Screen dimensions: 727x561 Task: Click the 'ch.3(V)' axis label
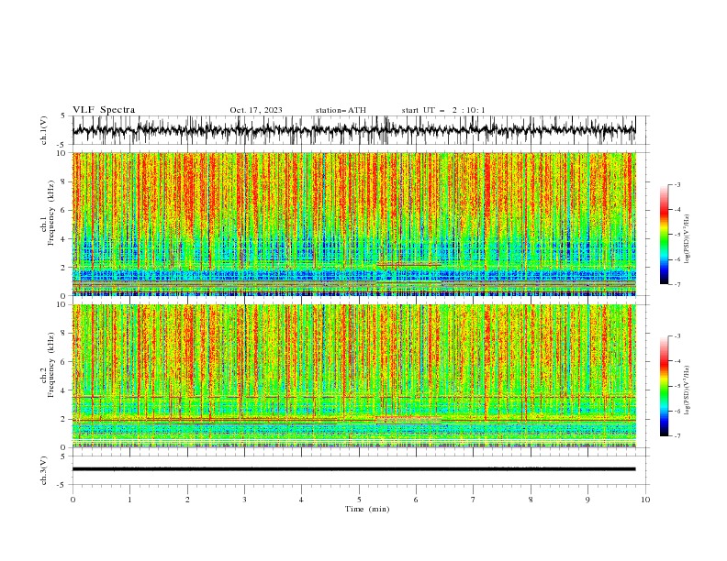[44, 470]
